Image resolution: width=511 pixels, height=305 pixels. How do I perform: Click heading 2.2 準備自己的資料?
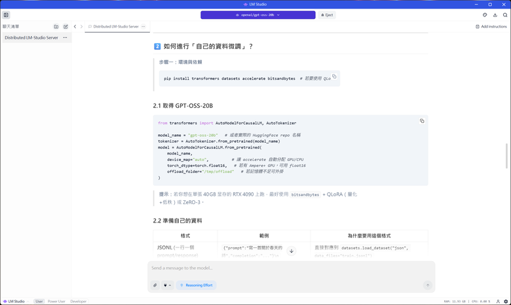(x=178, y=221)
